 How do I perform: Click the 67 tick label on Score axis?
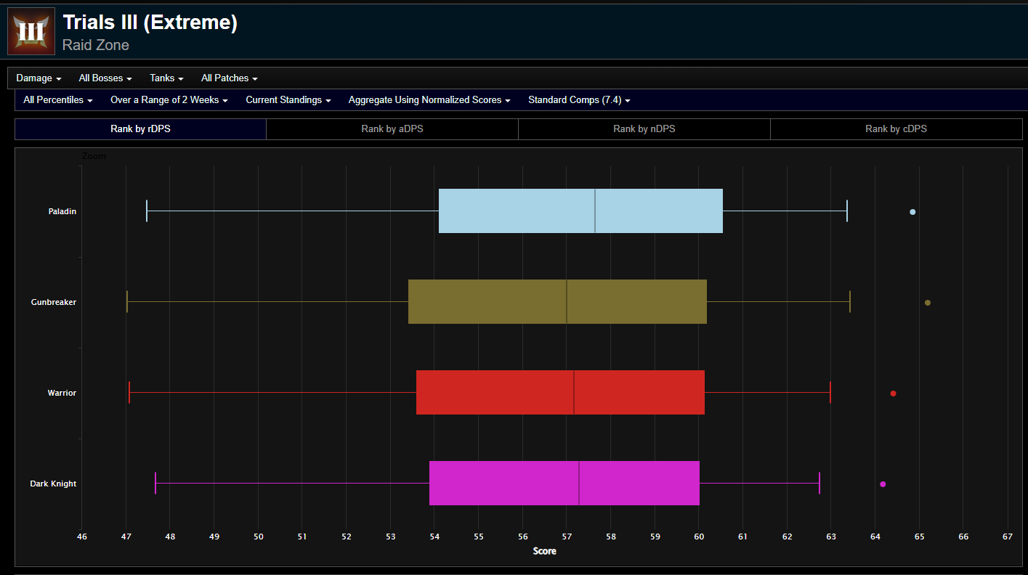tap(1007, 537)
